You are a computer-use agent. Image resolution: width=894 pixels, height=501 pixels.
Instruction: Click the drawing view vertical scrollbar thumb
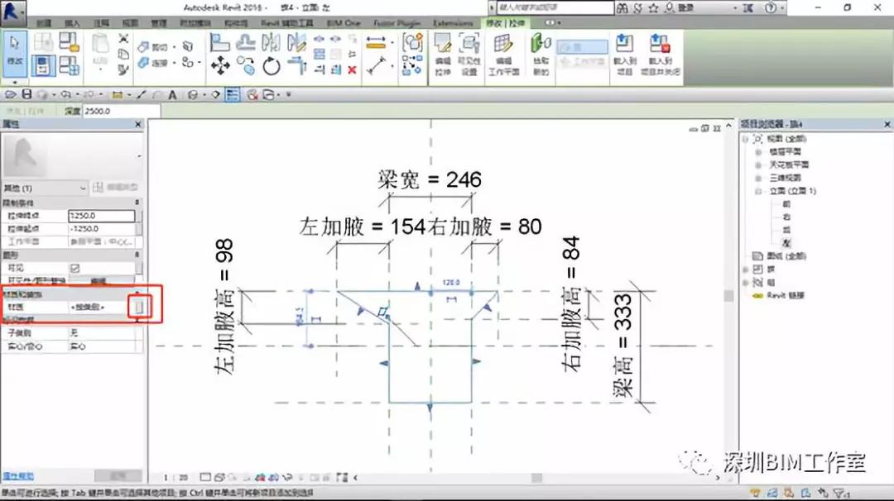pyautogui.click(x=728, y=296)
